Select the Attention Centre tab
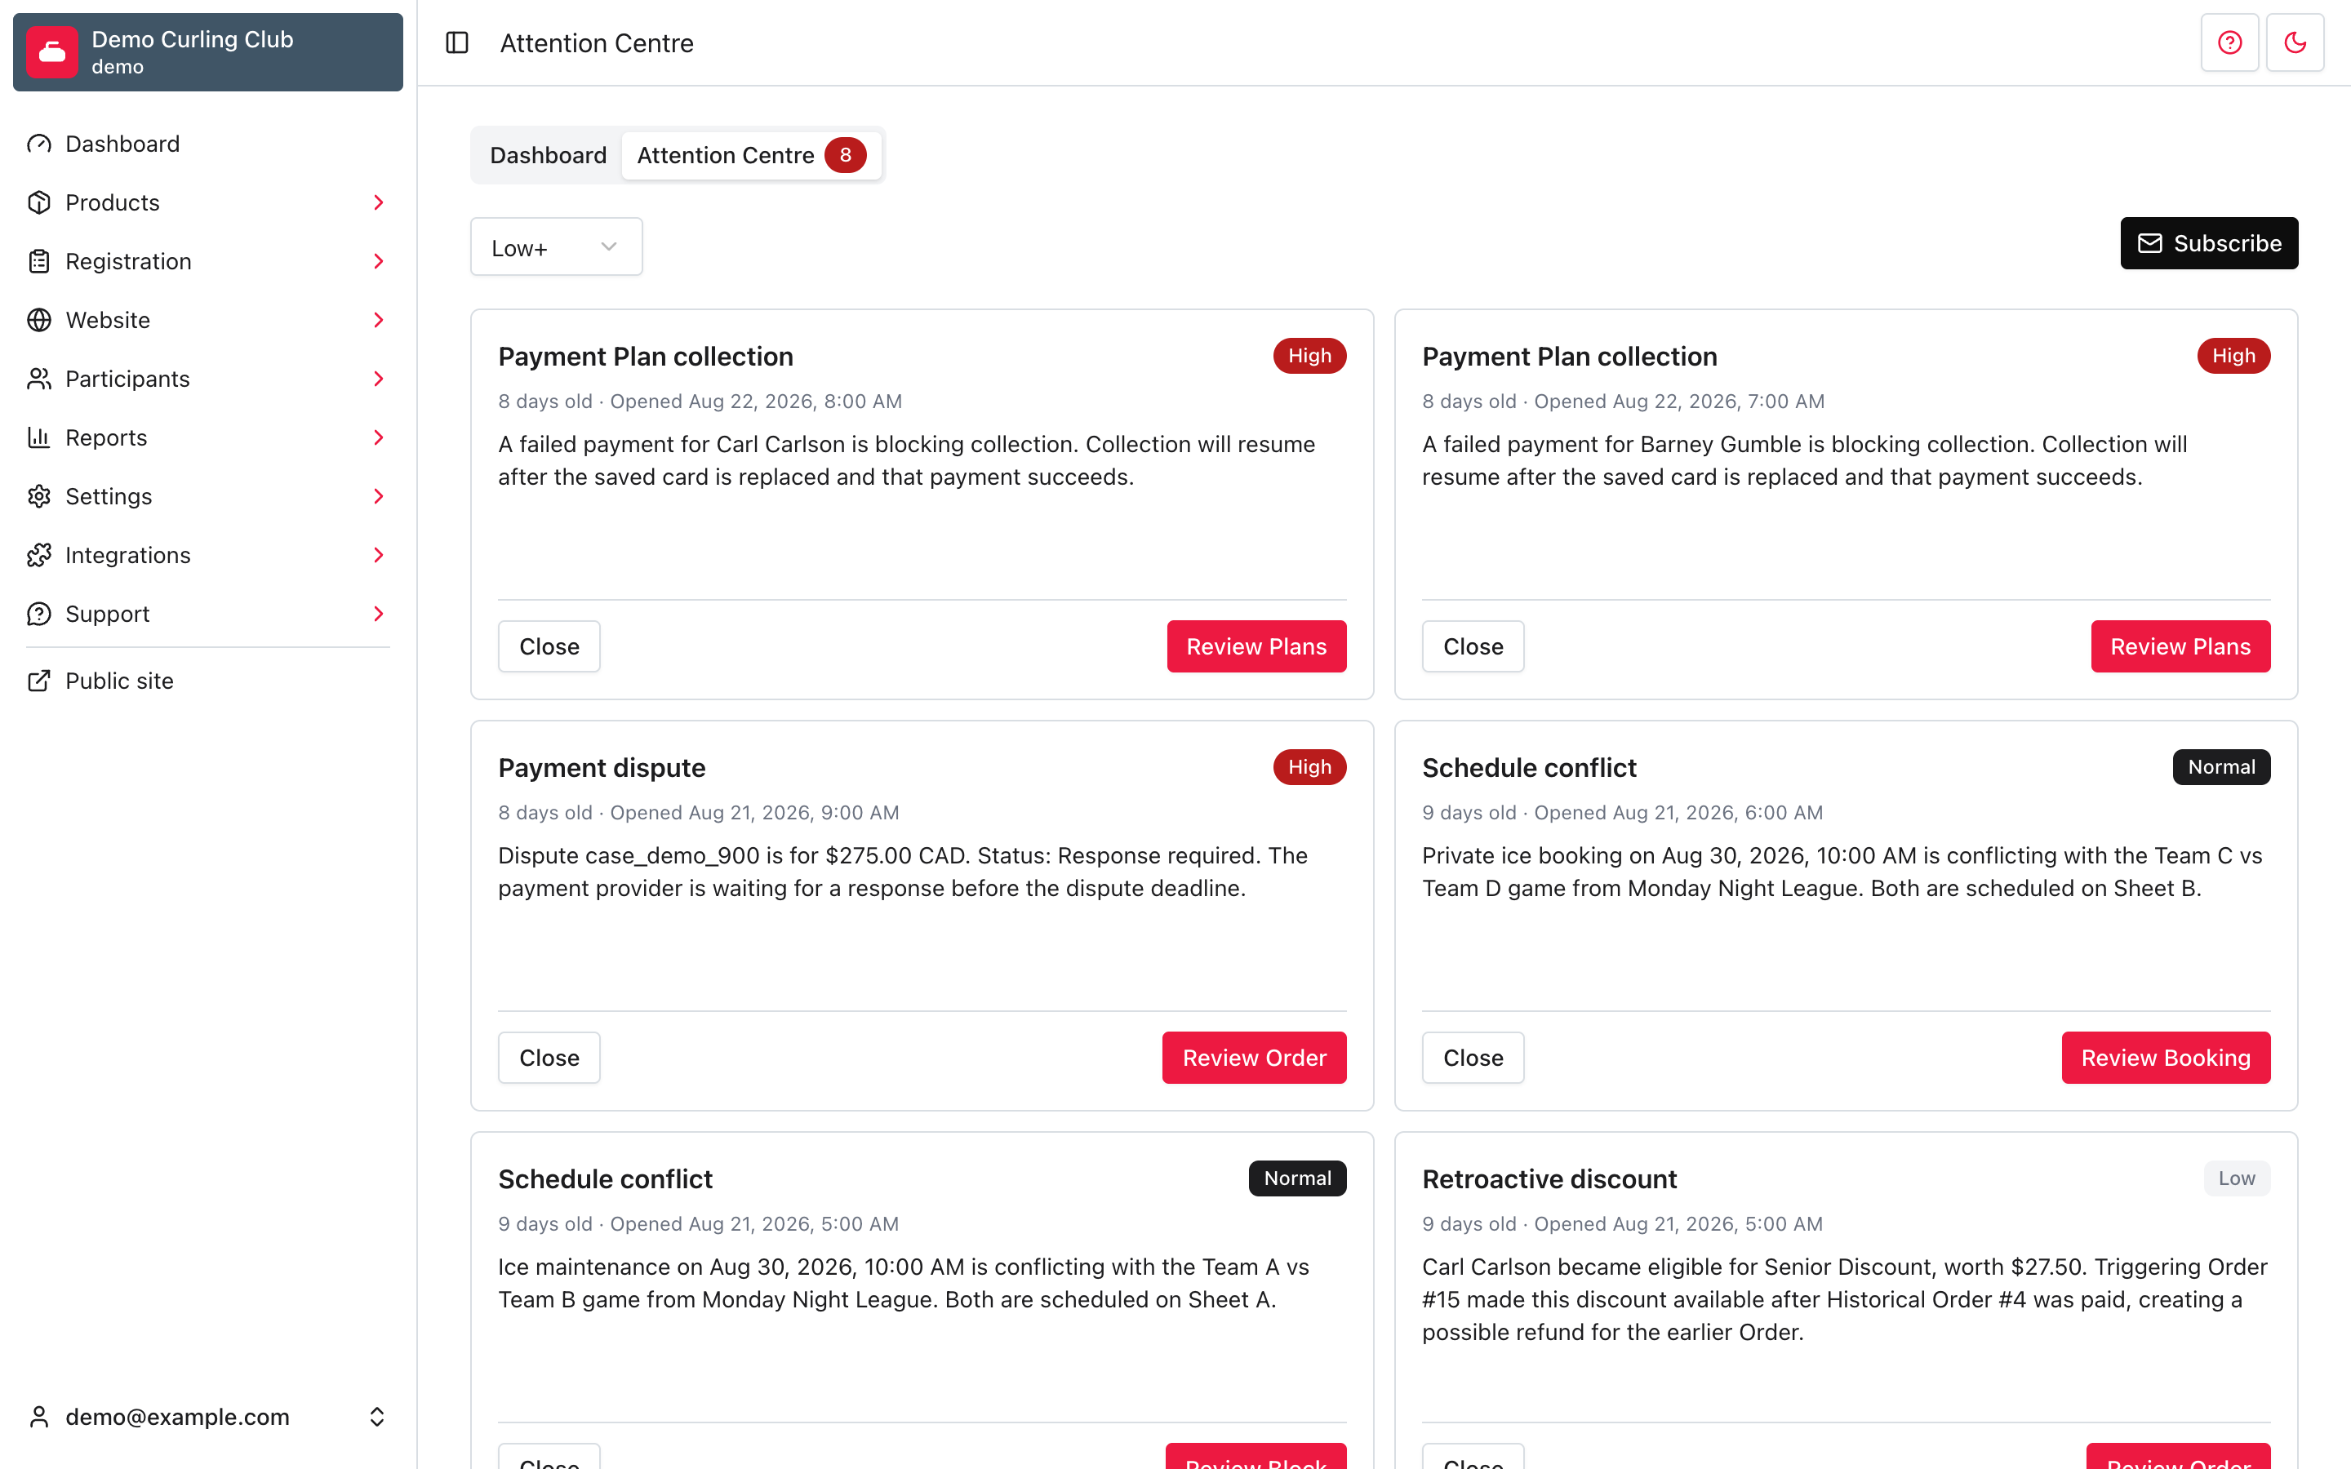 coord(751,155)
